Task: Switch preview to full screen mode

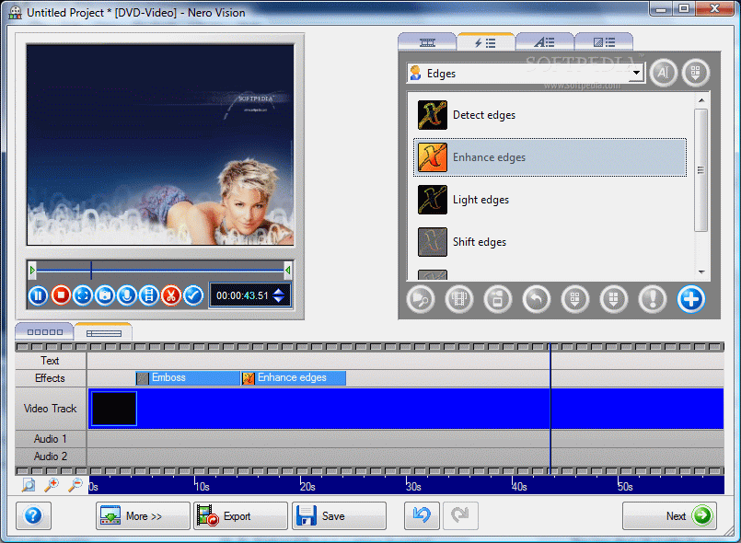Action: [83, 295]
